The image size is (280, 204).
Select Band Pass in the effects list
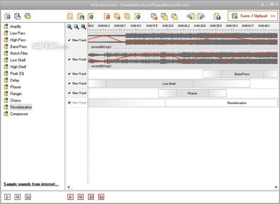(x=18, y=47)
